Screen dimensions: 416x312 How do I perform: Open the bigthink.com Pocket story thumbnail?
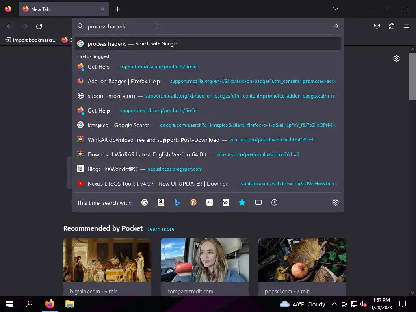click(107, 260)
